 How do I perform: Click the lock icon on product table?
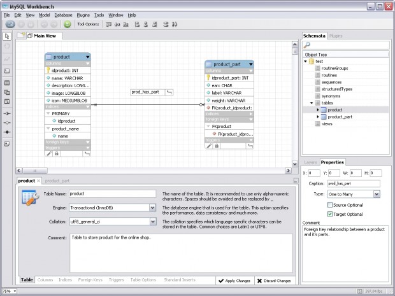pos(57,153)
